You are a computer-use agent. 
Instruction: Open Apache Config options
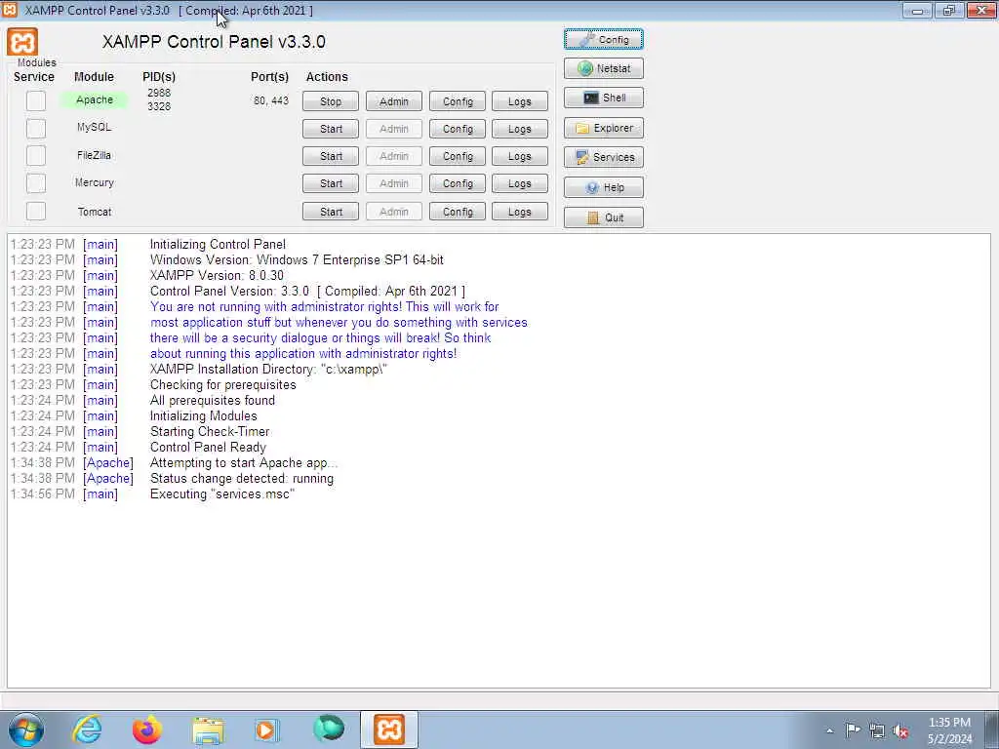pyautogui.click(x=458, y=101)
